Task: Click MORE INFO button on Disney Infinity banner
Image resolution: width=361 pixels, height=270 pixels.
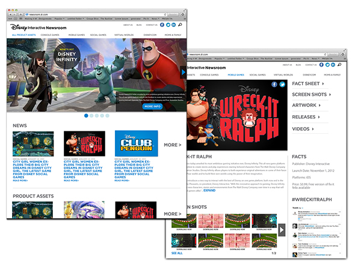Action: click(152, 106)
